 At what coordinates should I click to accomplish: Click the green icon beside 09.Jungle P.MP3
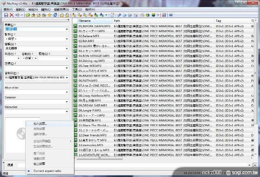(75, 110)
